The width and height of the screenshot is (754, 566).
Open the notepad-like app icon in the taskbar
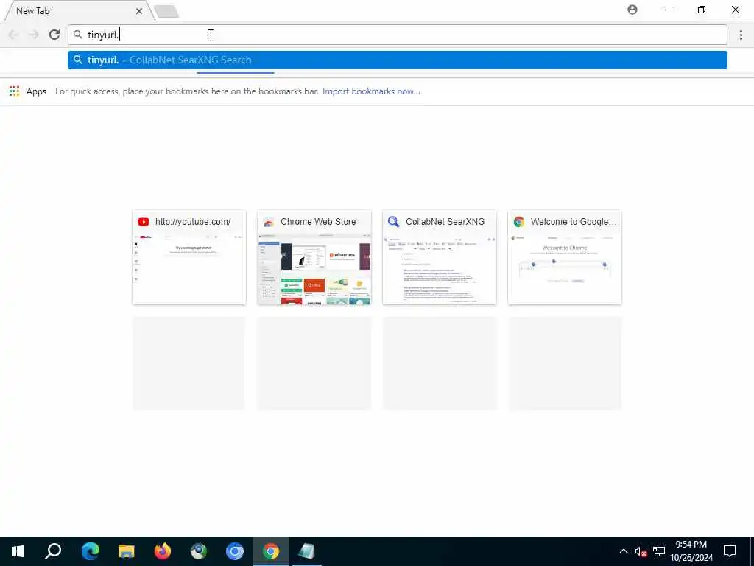pyautogui.click(x=307, y=551)
